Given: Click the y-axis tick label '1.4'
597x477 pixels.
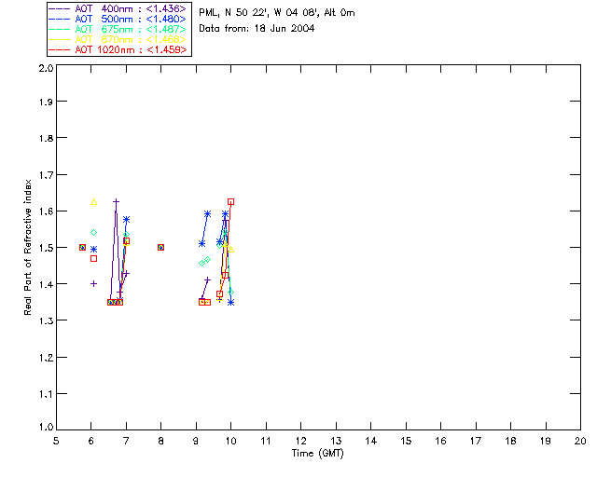Looking at the screenshot, I should pyautogui.click(x=46, y=284).
